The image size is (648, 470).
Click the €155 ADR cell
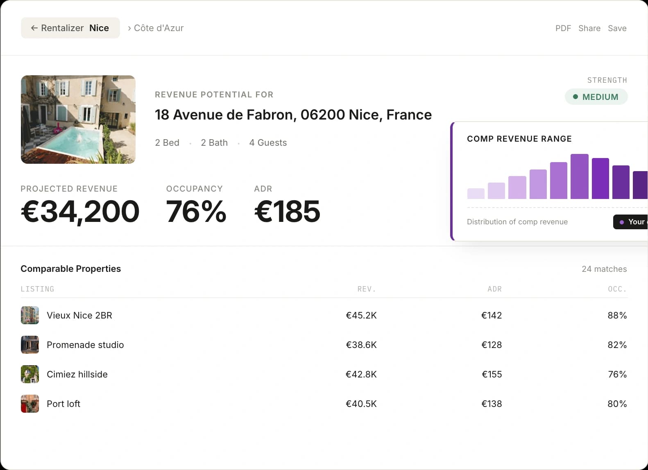tap(492, 374)
